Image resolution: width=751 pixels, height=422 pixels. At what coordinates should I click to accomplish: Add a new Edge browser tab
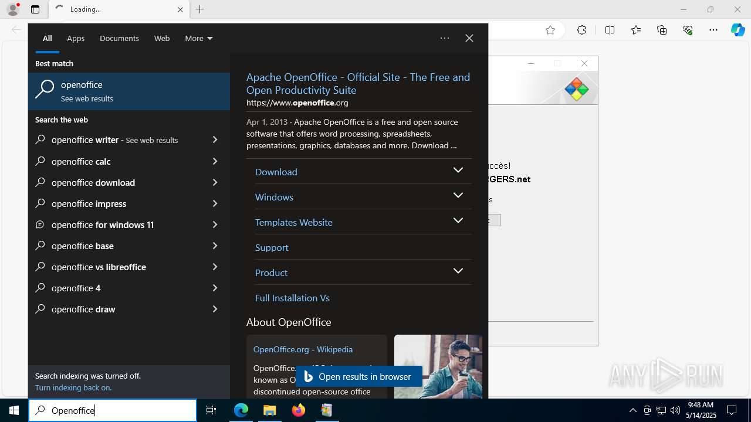[199, 9]
